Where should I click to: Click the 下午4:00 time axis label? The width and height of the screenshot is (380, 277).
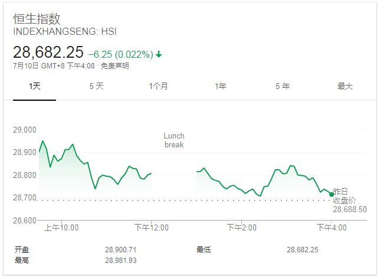(x=332, y=228)
